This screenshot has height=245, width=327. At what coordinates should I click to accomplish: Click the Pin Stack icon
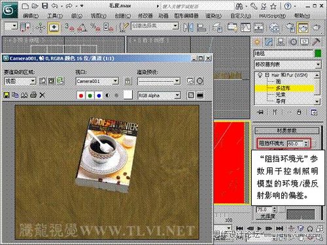(260, 112)
